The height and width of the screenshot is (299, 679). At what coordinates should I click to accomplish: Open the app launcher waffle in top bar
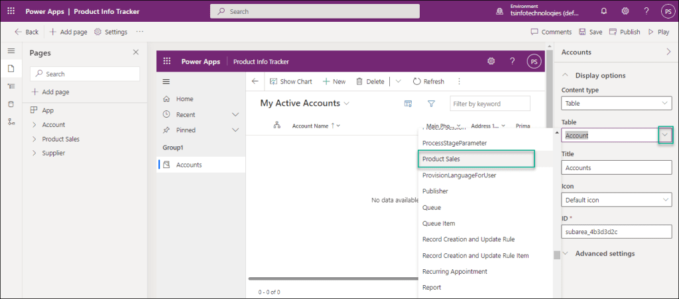click(x=11, y=11)
